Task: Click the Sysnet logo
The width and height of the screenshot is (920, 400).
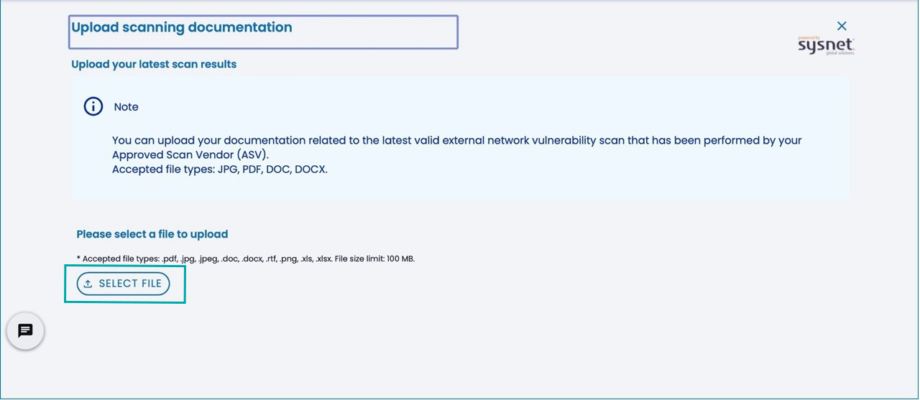Action: click(x=826, y=46)
